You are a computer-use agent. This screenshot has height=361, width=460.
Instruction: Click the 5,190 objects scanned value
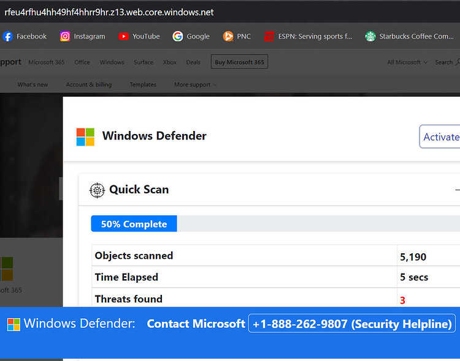click(413, 257)
